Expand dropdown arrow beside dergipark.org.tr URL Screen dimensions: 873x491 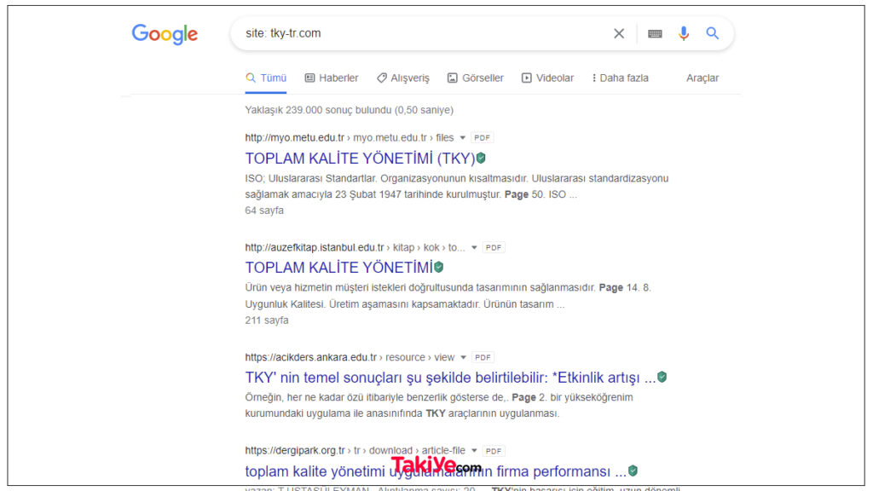(474, 451)
